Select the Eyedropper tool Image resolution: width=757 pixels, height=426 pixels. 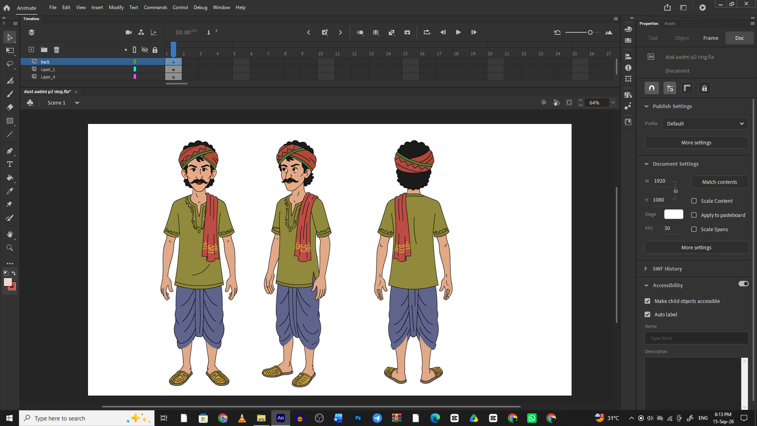tap(10, 191)
